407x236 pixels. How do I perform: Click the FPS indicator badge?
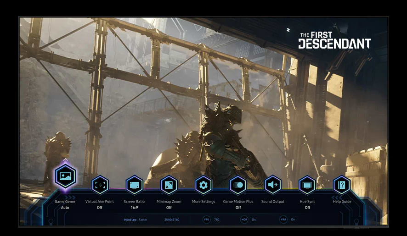207,220
